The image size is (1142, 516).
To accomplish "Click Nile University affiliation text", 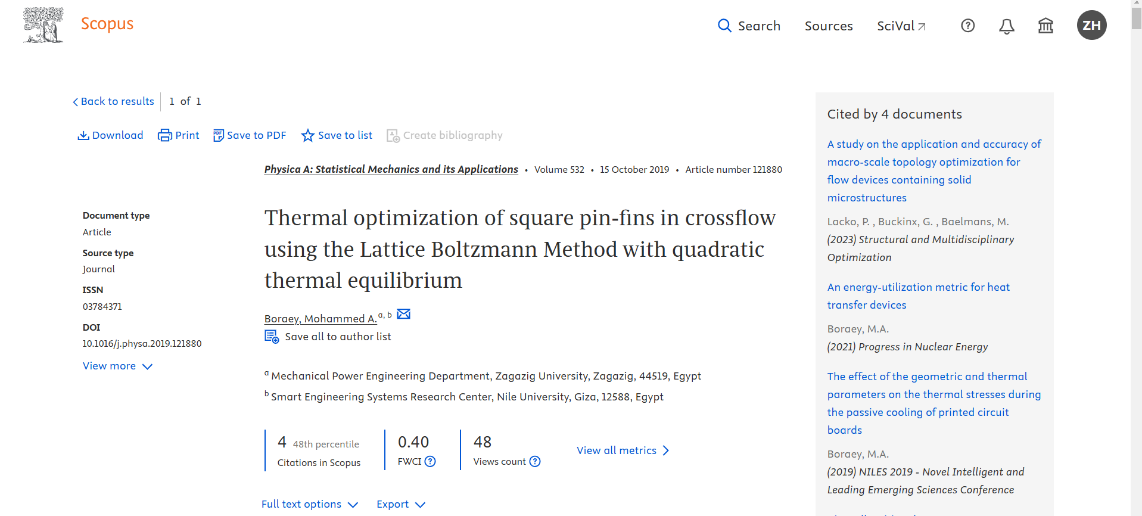I will pos(467,397).
